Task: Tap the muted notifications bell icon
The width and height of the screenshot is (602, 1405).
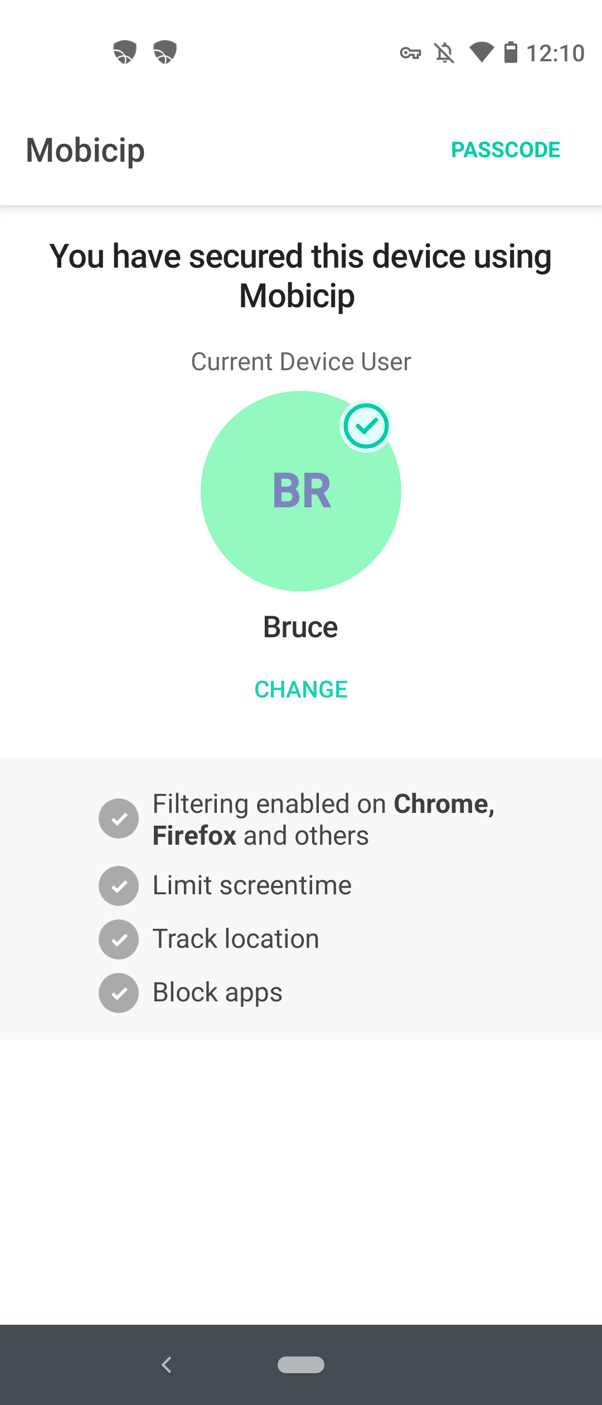Action: (444, 54)
